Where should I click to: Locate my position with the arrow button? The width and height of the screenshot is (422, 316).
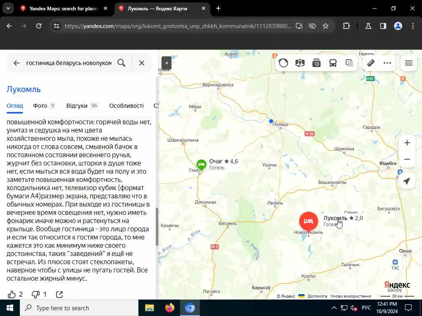click(407, 181)
